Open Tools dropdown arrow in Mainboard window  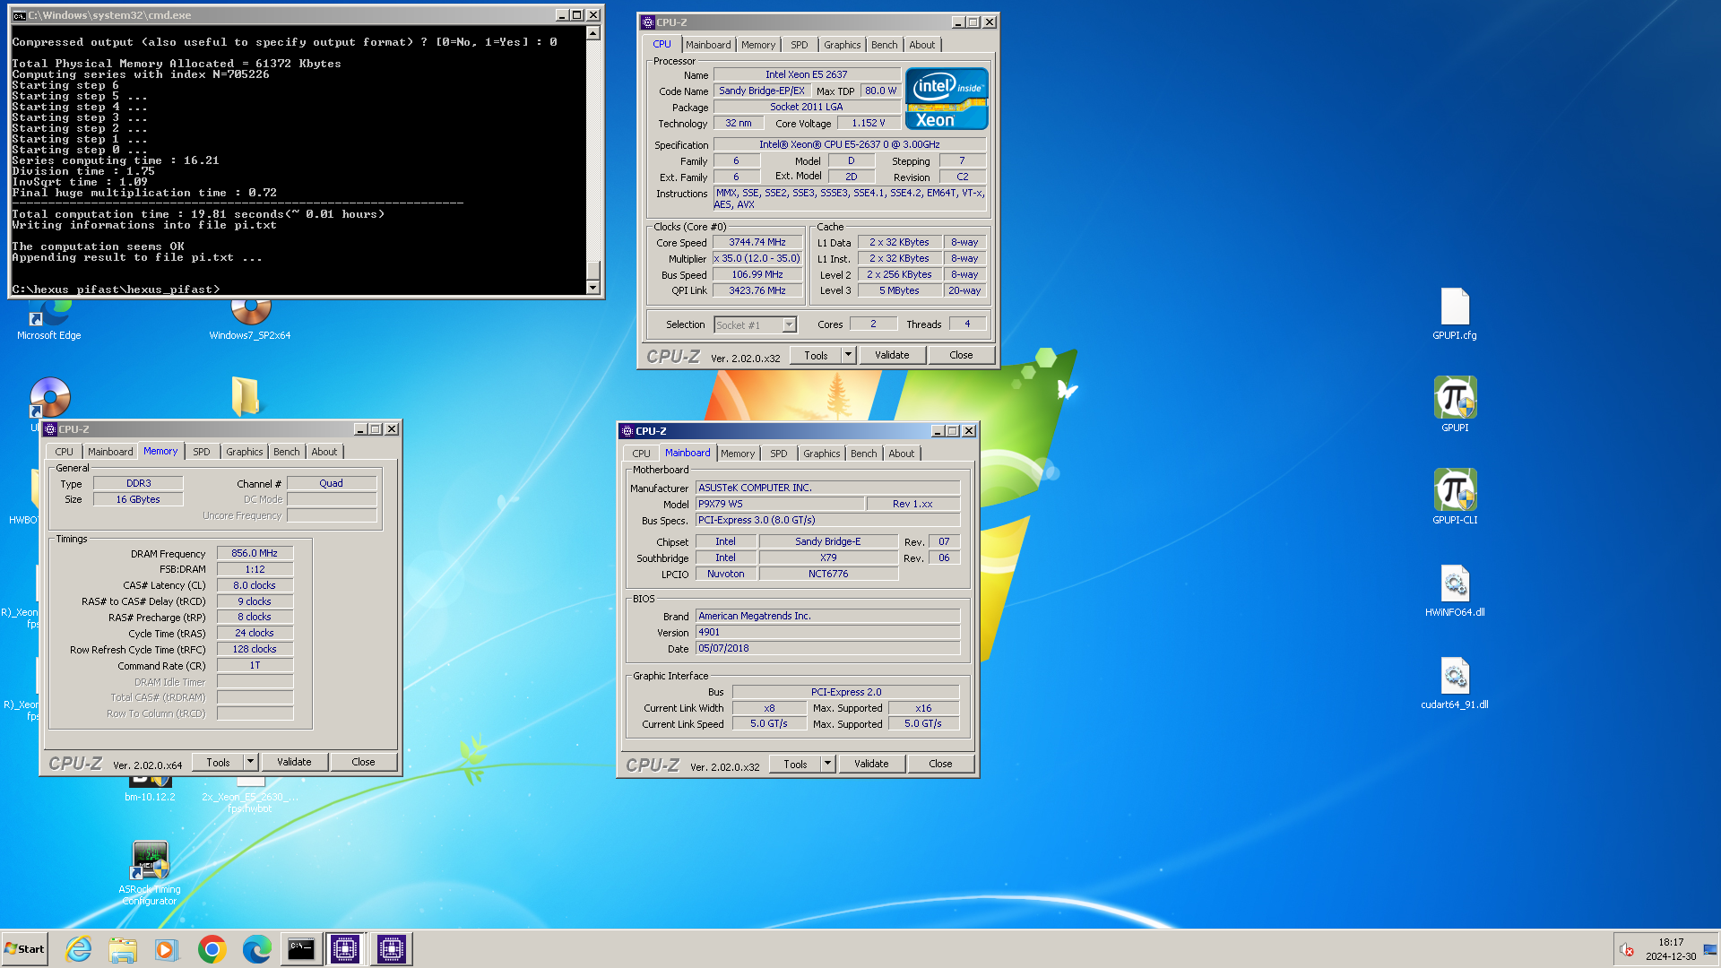(827, 764)
